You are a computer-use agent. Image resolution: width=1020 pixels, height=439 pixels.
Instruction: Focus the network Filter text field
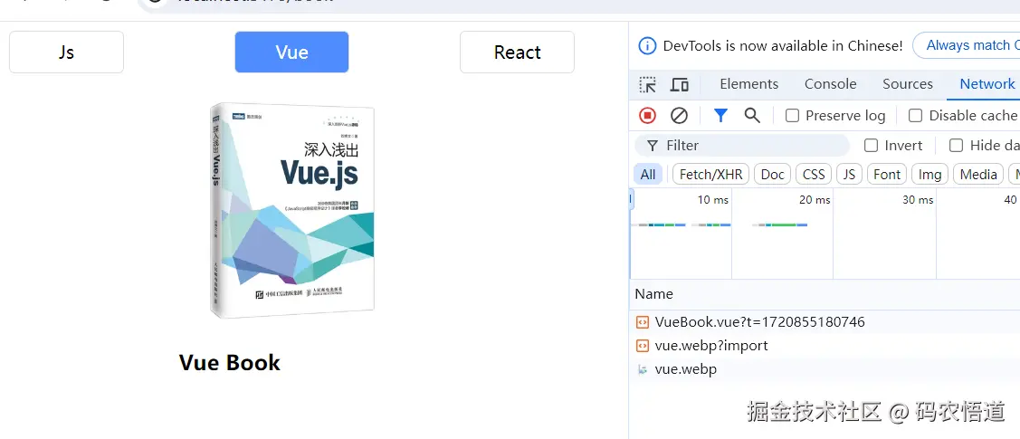coord(741,145)
